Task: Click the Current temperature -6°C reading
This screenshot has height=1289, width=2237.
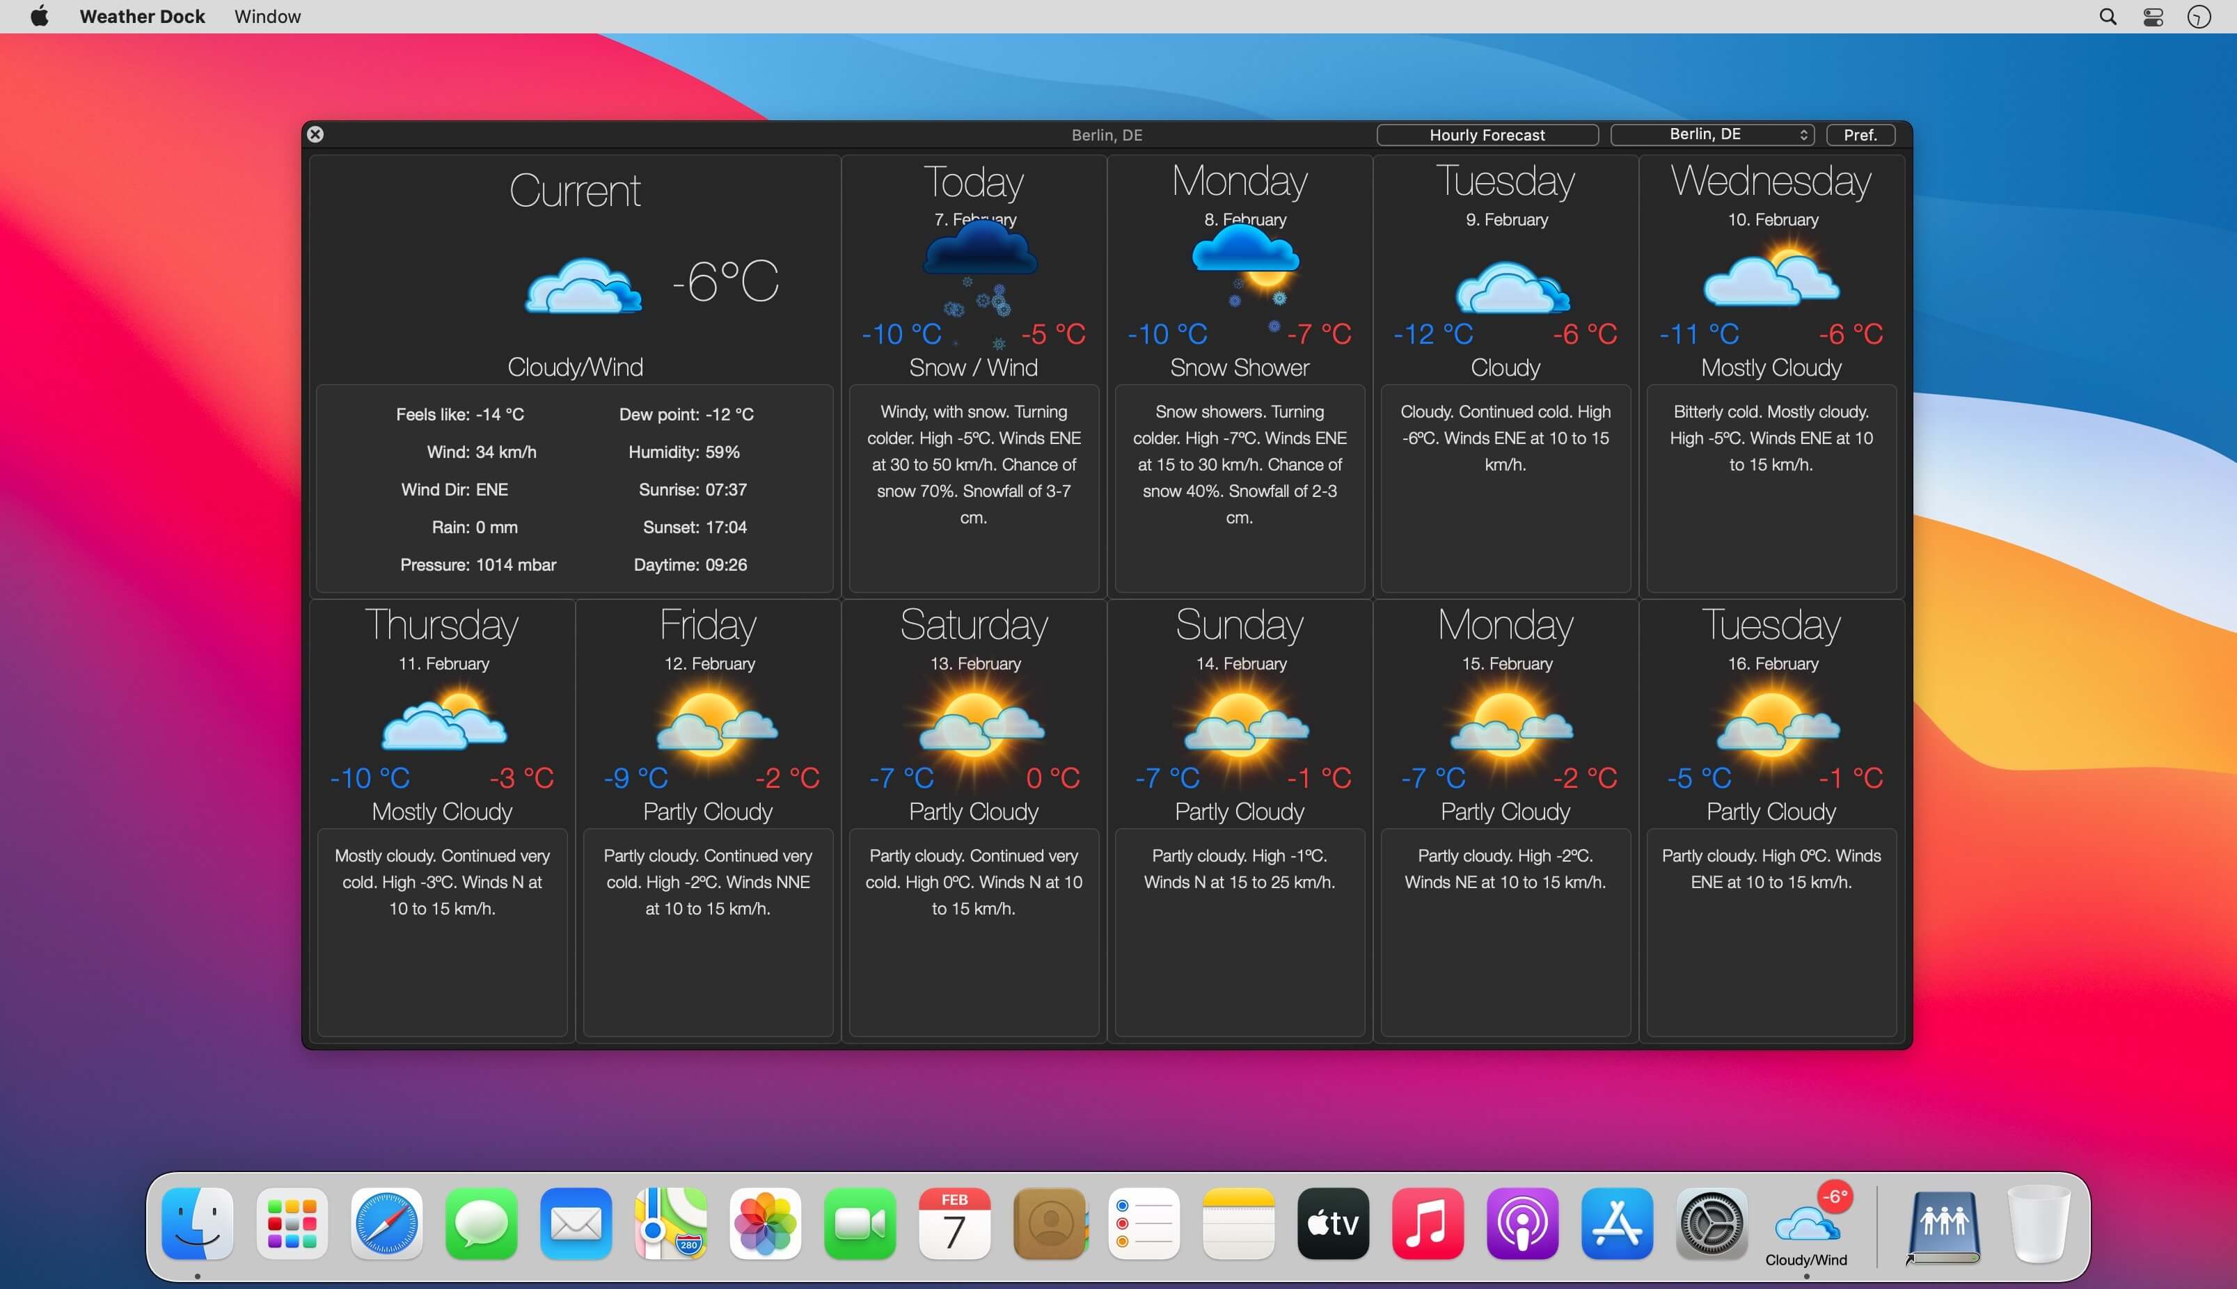Action: (x=726, y=281)
